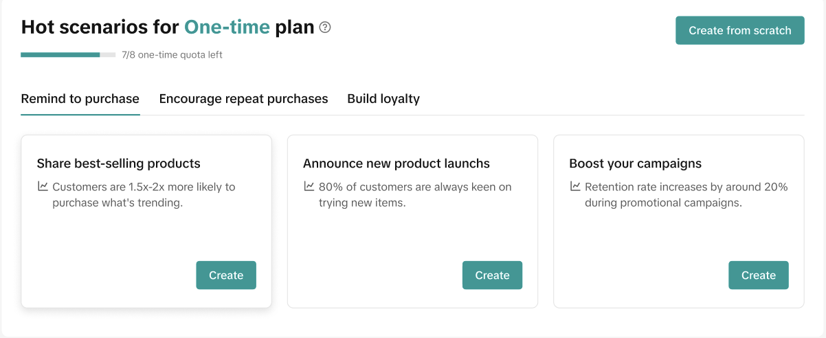Image resolution: width=826 pixels, height=338 pixels.
Task: Select the Remind to purchase tab
Action: pos(80,99)
